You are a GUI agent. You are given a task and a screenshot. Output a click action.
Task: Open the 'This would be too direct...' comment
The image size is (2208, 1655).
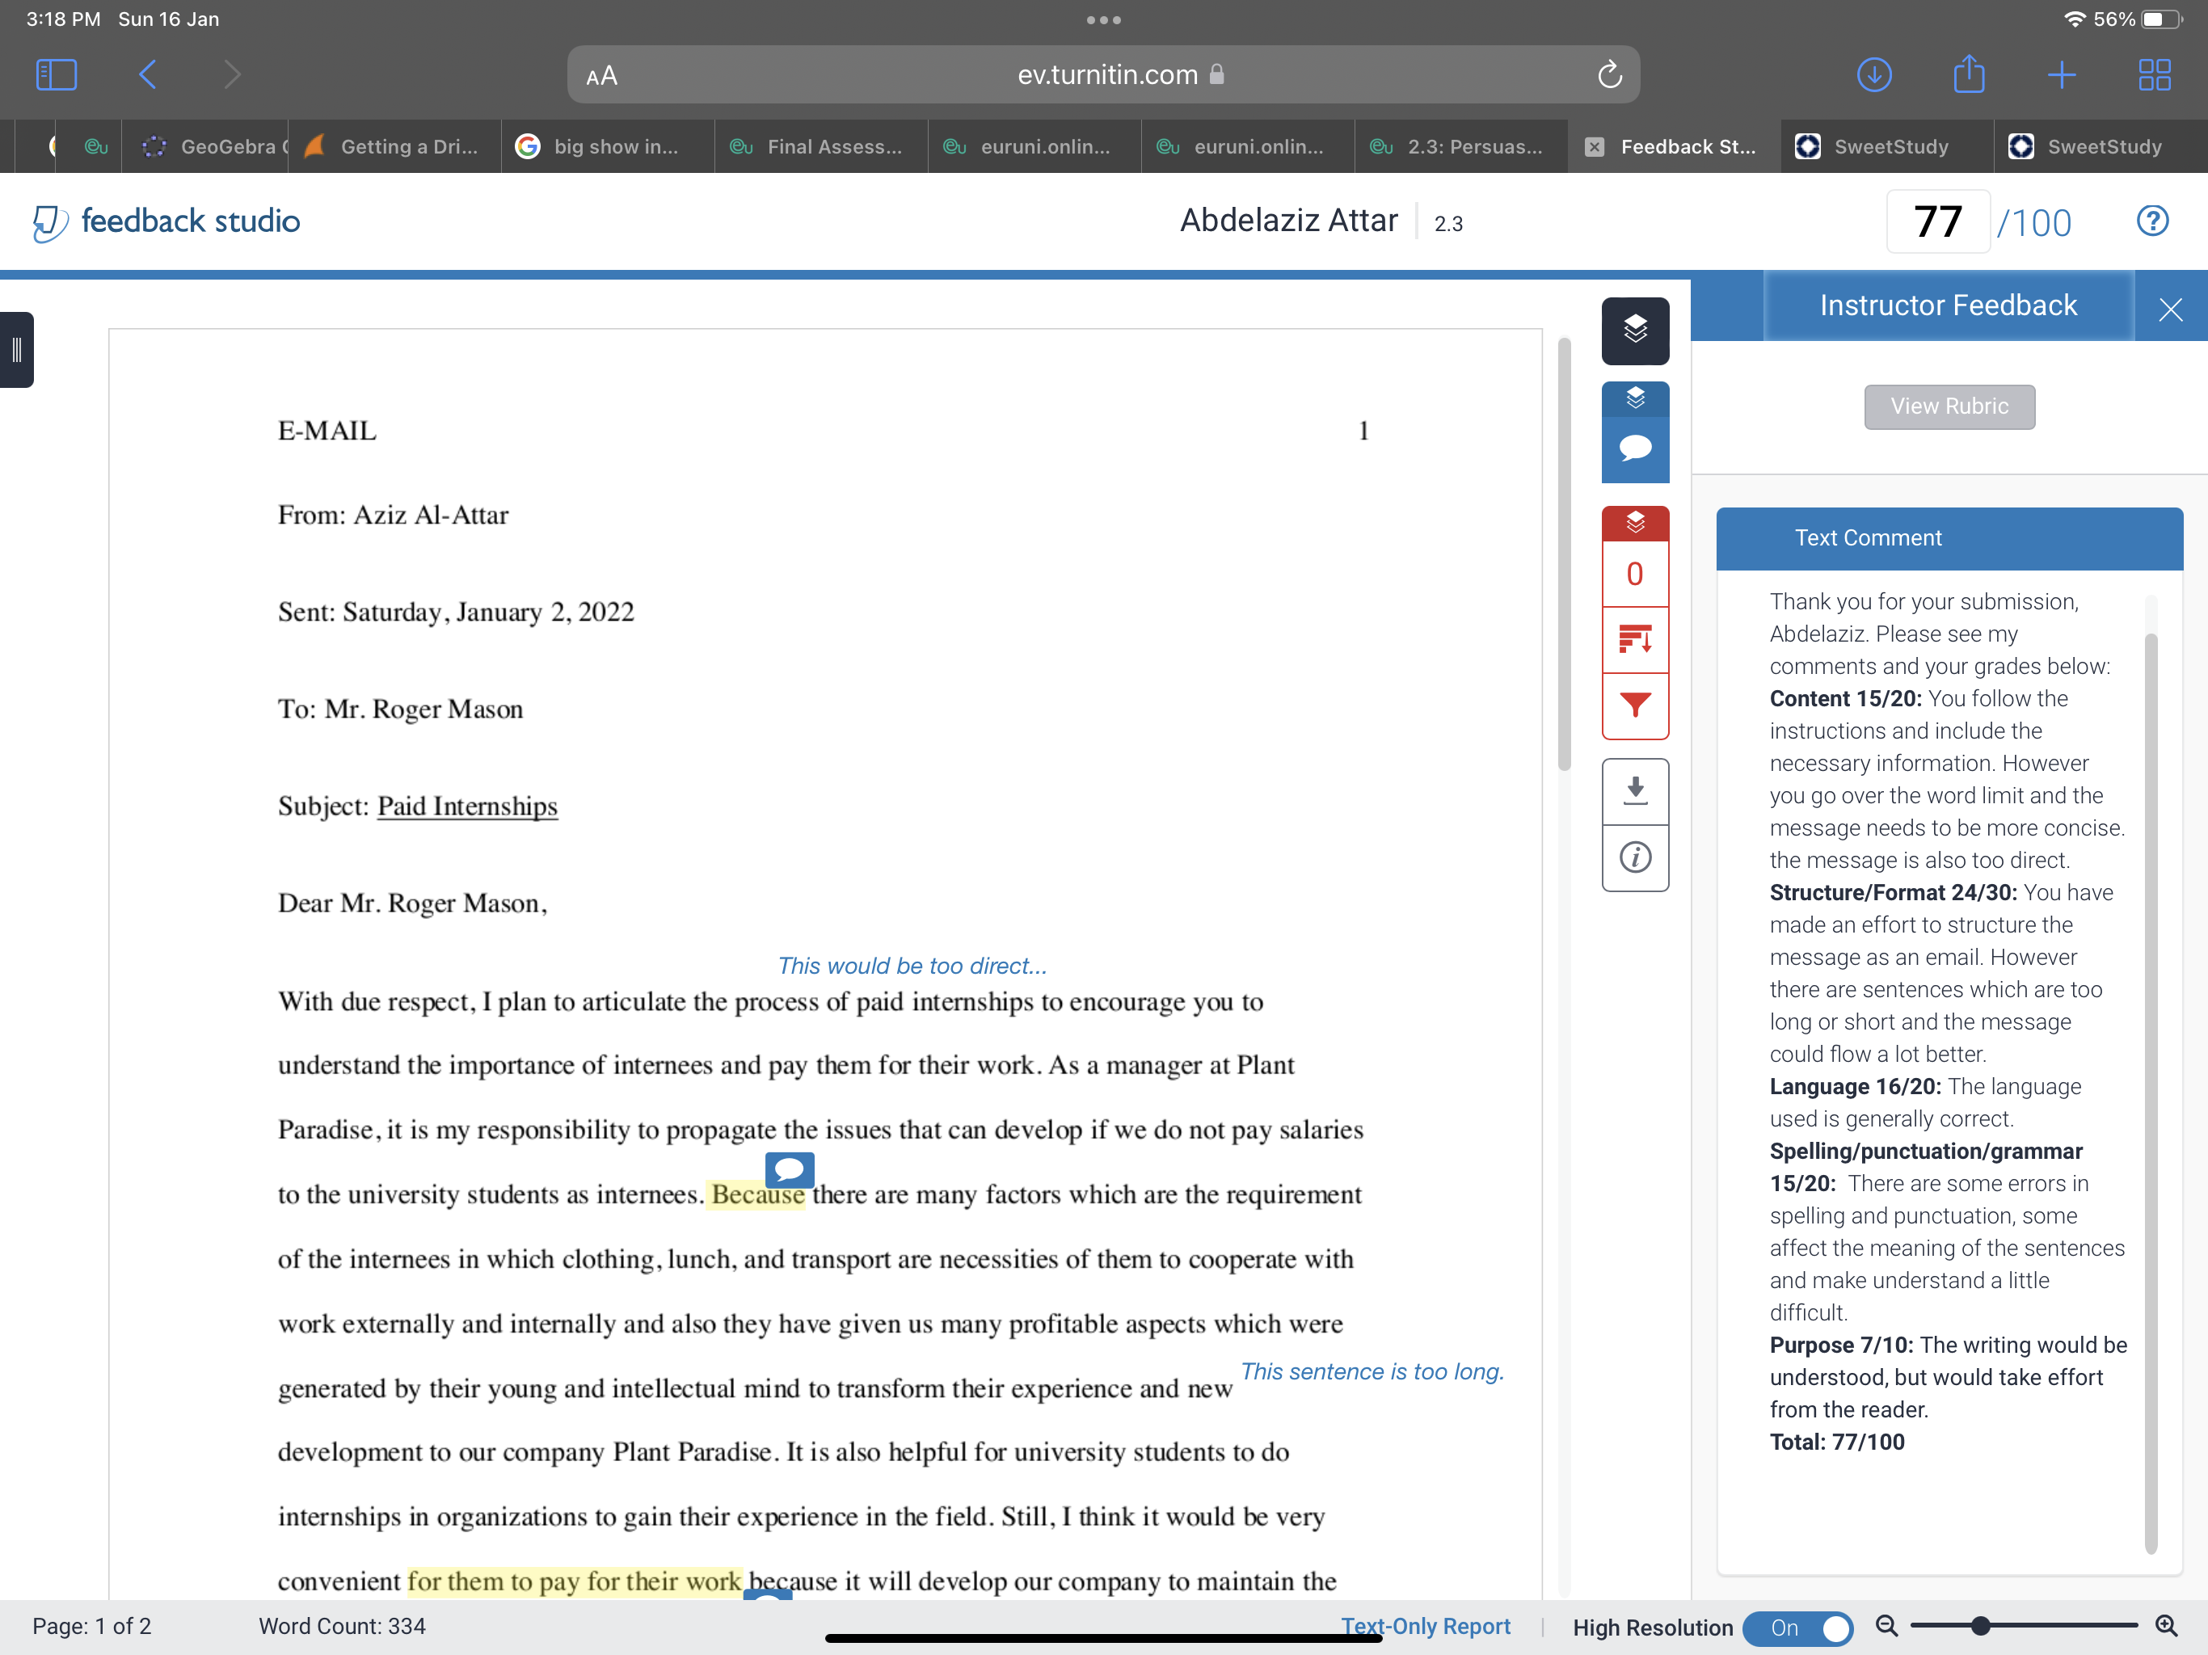tap(912, 965)
